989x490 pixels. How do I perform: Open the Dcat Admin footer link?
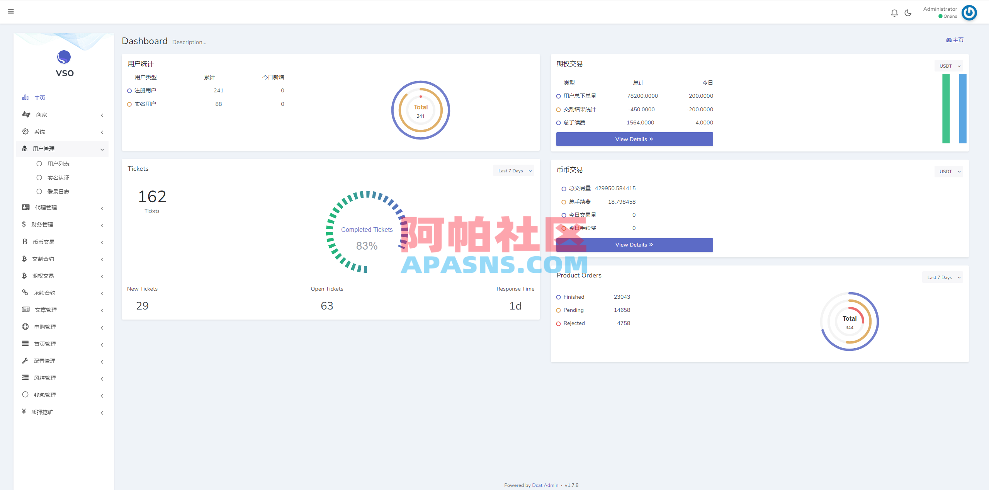pos(545,485)
